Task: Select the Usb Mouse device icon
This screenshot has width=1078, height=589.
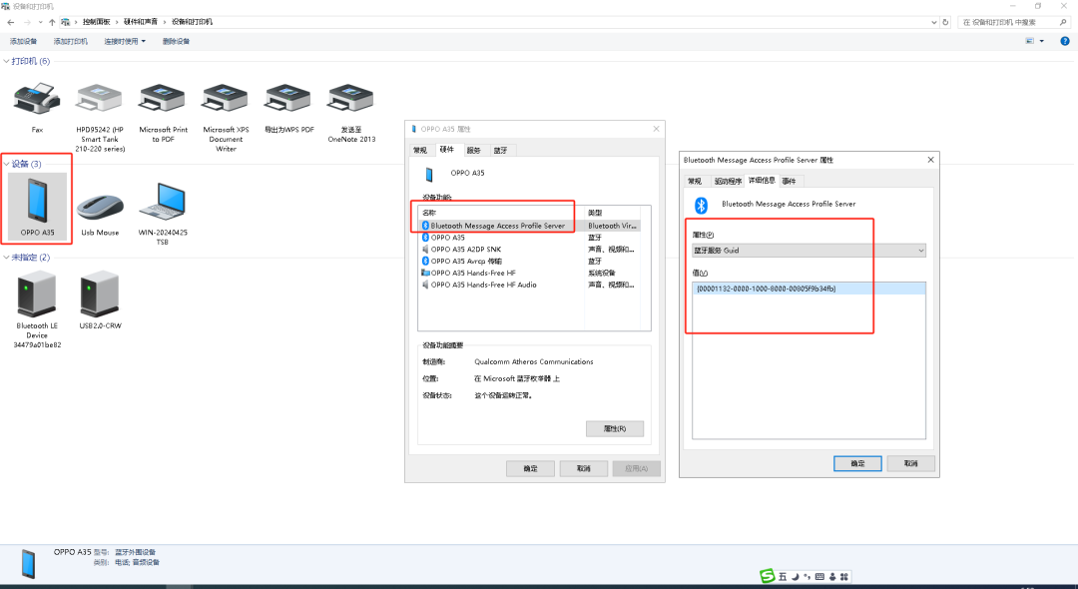Action: pos(100,208)
